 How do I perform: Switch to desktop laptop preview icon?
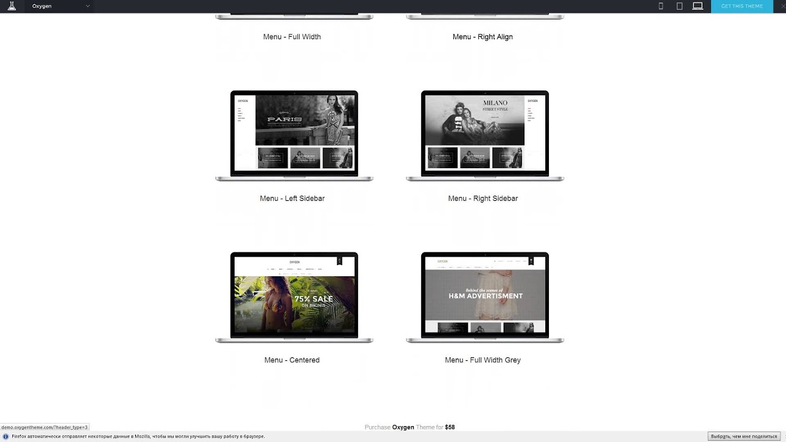click(698, 6)
